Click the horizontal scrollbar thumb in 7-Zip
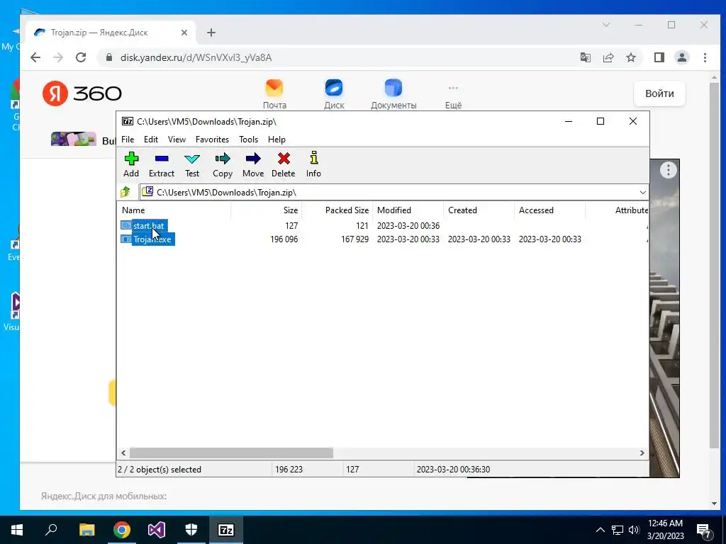Screen dimensions: 726x544 [x=231, y=453]
